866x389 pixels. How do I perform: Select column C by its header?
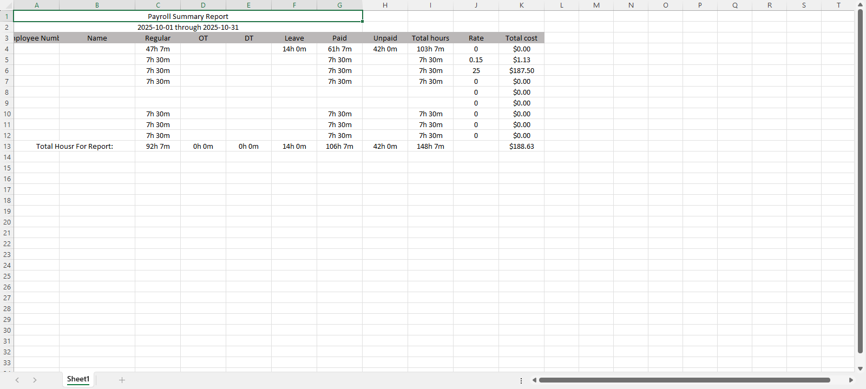158,5
